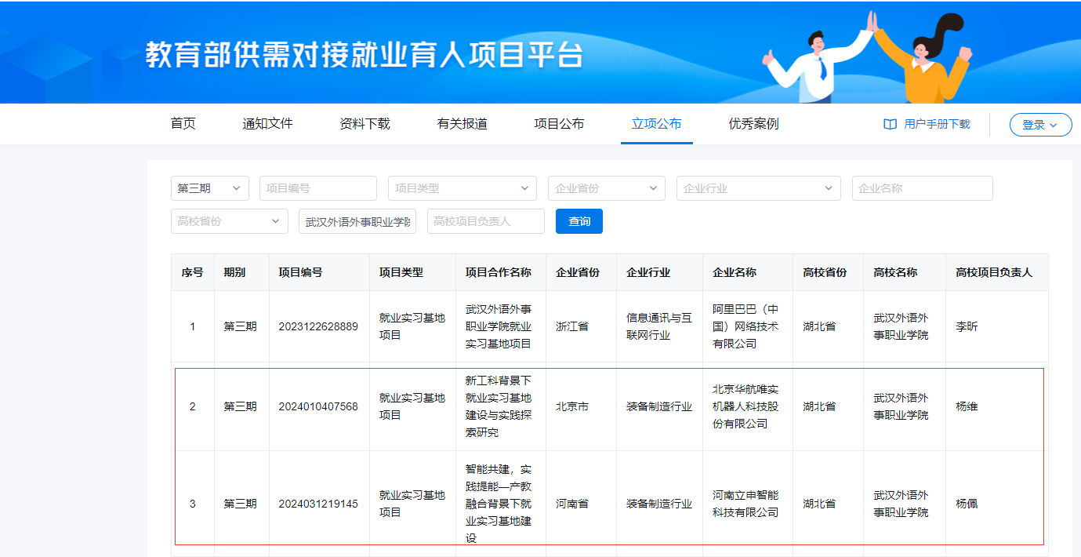Click the user manual book icon

click(890, 124)
